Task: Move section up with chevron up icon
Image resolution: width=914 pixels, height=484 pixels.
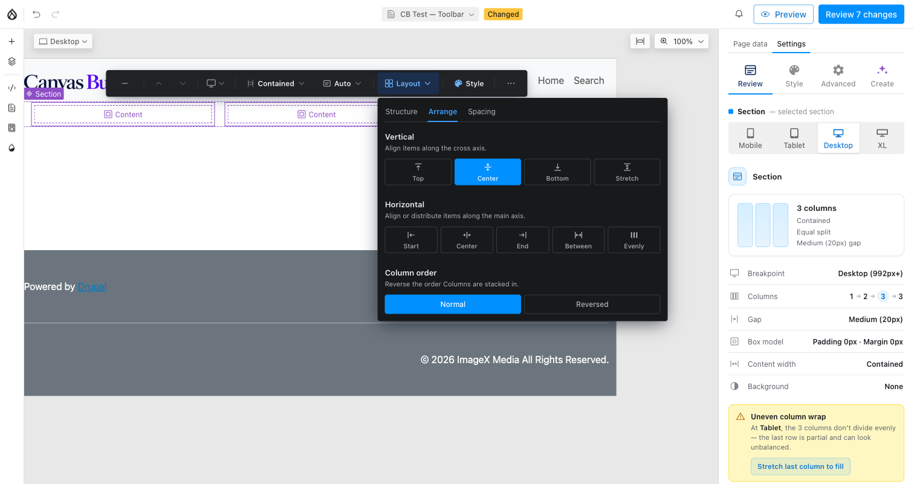Action: pos(159,83)
